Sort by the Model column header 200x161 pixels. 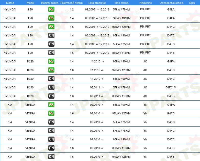[30, 3]
